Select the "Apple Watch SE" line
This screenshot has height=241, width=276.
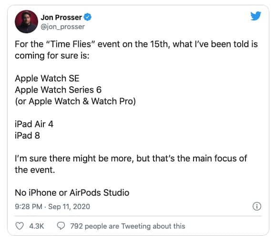coord(47,78)
